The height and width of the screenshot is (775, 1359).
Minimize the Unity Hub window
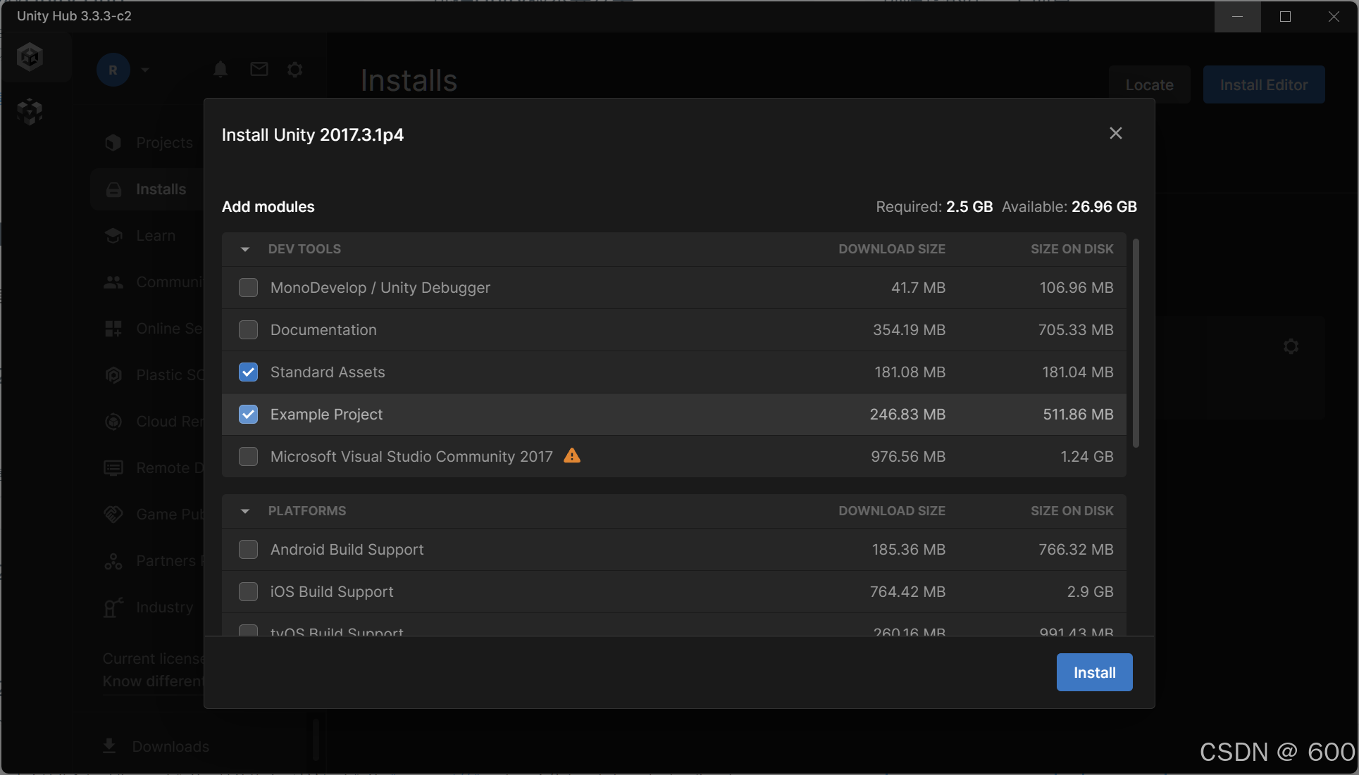pos(1237,16)
